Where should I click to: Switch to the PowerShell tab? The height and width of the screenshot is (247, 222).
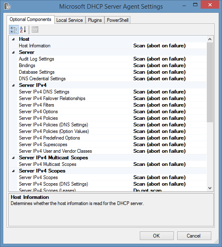tap(118, 20)
